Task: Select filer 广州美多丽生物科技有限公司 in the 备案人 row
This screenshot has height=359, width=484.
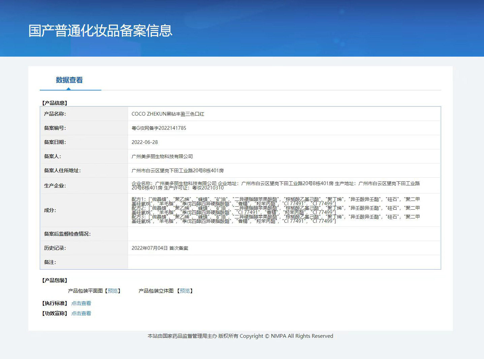Action: click(x=162, y=156)
